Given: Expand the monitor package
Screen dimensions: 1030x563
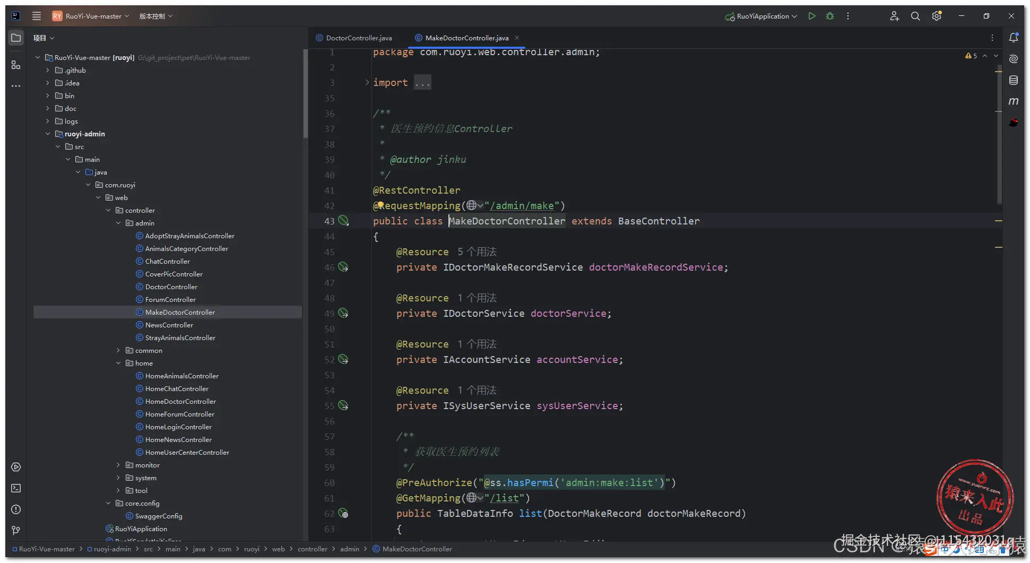Looking at the screenshot, I should [x=118, y=465].
